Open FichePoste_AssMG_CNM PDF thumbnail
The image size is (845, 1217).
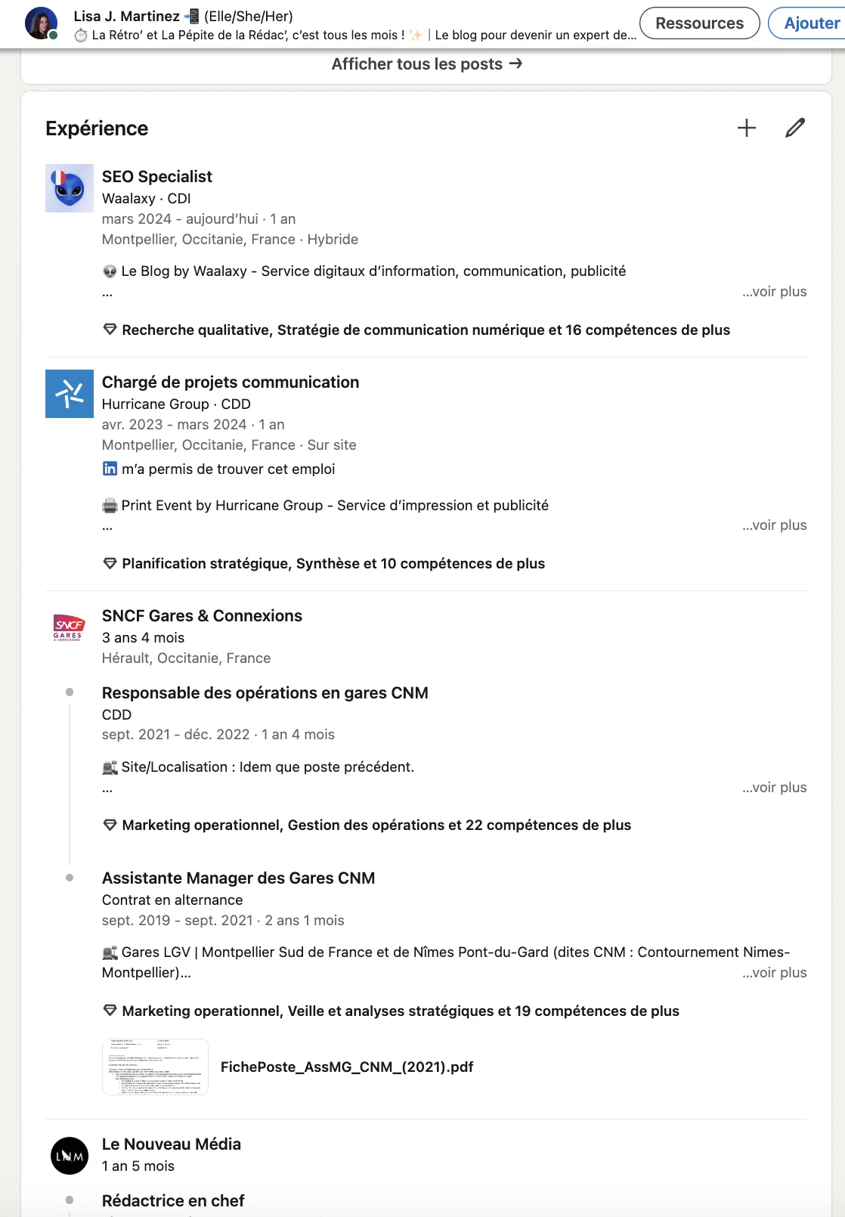(155, 1067)
